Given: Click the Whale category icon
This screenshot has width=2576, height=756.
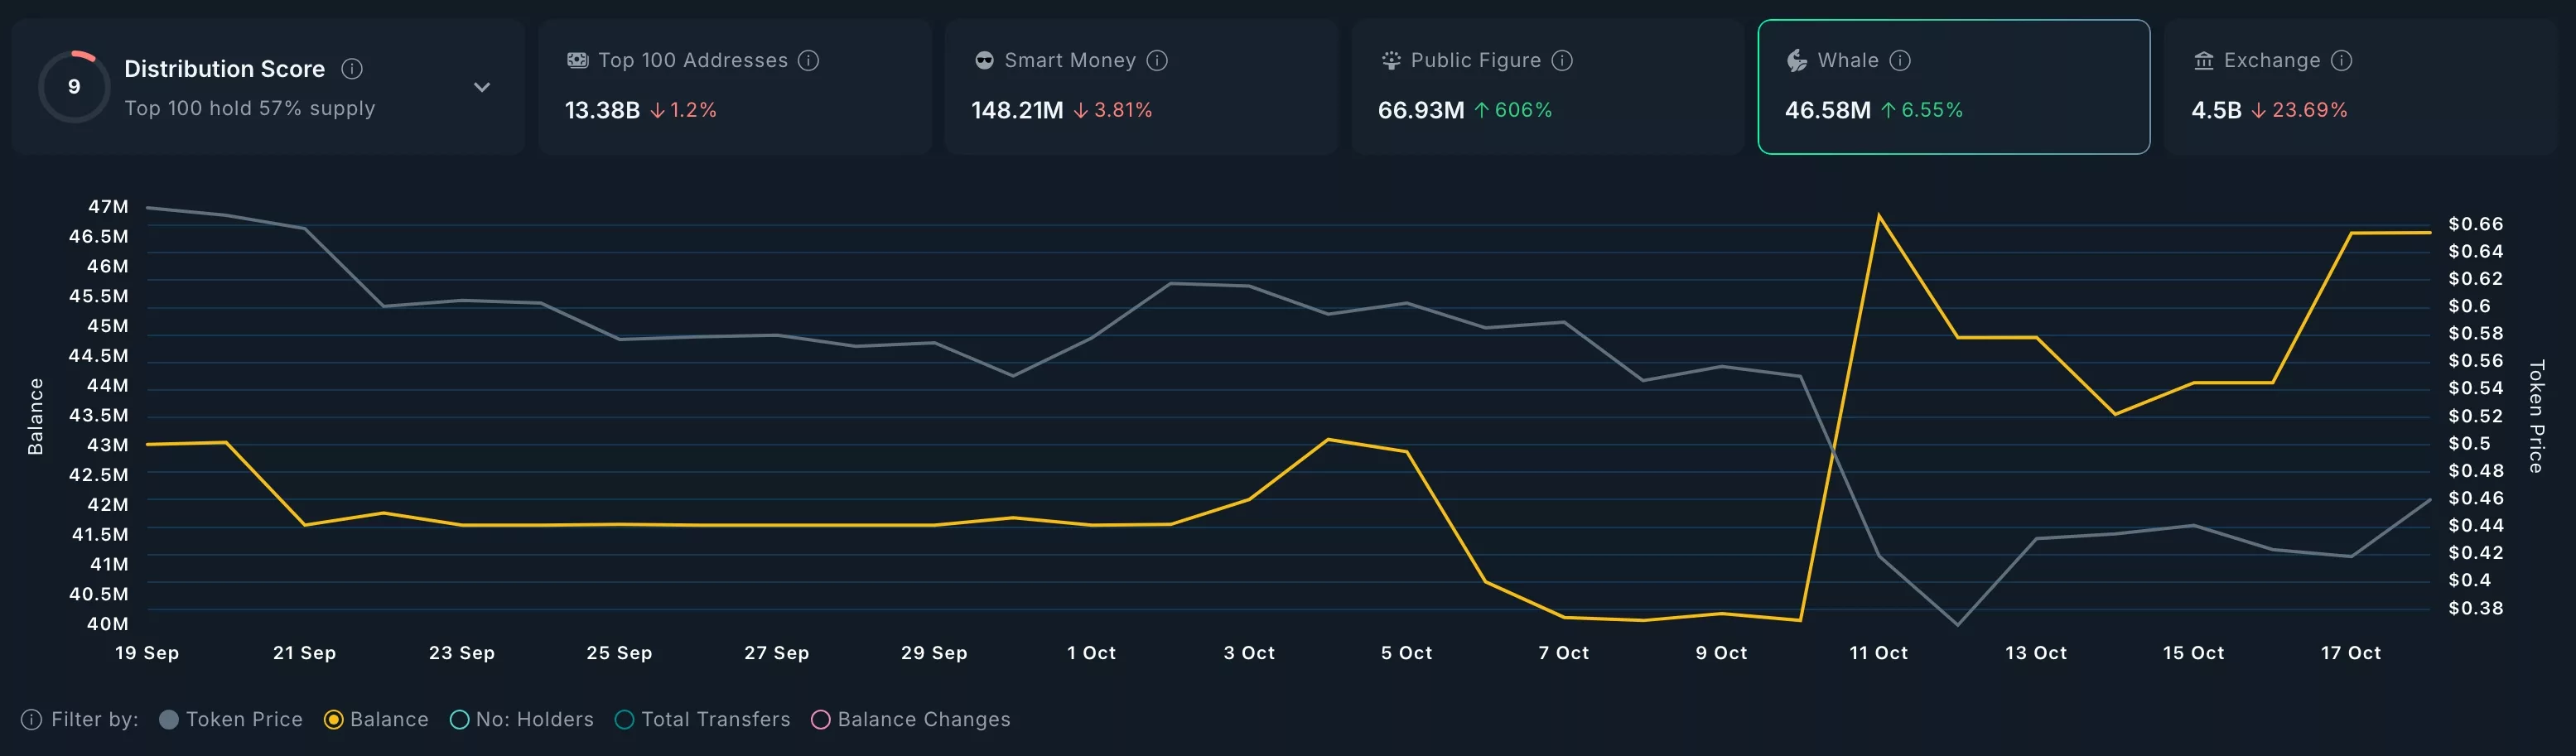Looking at the screenshot, I should pyautogui.click(x=1798, y=60).
